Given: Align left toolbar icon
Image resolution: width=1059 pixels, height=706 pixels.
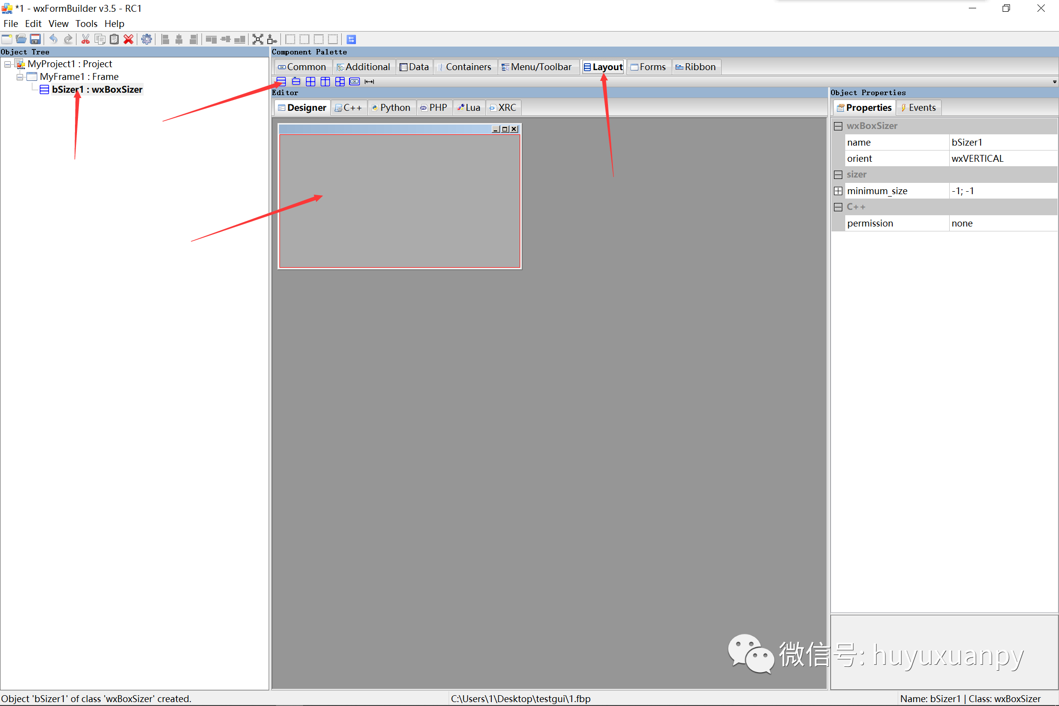Looking at the screenshot, I should [x=165, y=39].
